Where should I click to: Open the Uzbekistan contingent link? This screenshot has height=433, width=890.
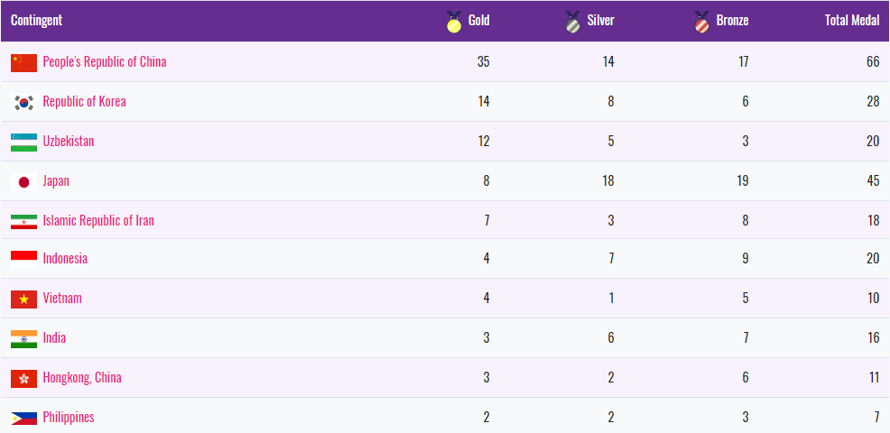(69, 142)
